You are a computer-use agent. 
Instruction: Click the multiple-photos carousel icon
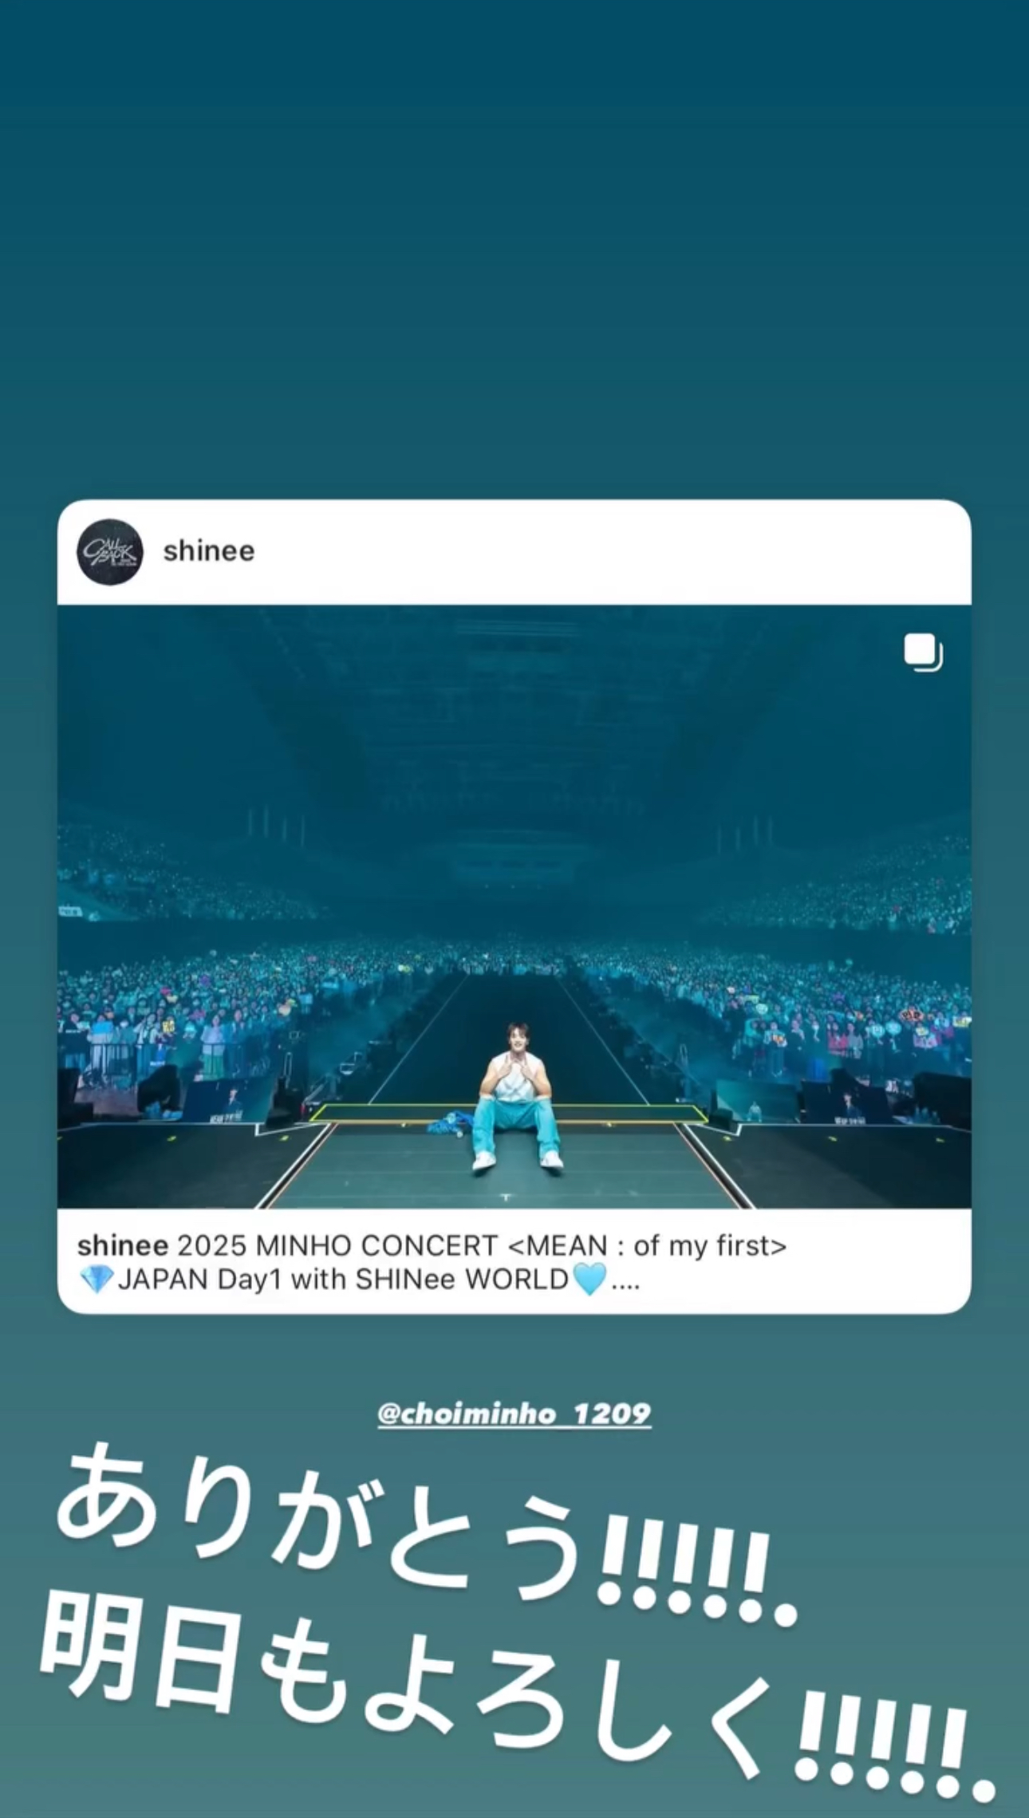point(923,653)
